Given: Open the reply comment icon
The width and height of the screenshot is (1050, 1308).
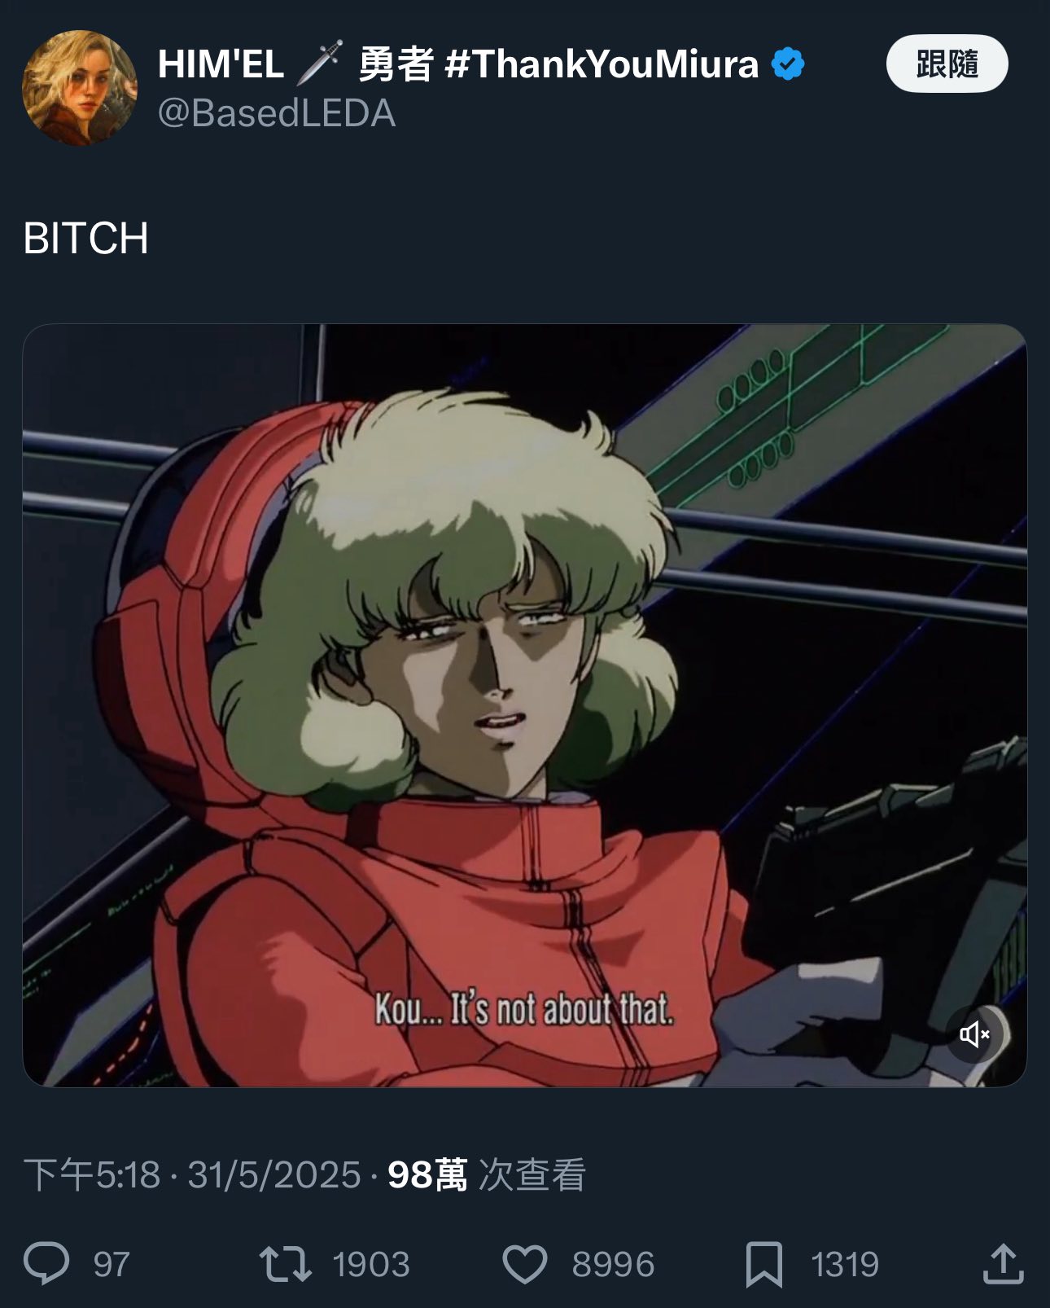Looking at the screenshot, I should click(x=46, y=1263).
